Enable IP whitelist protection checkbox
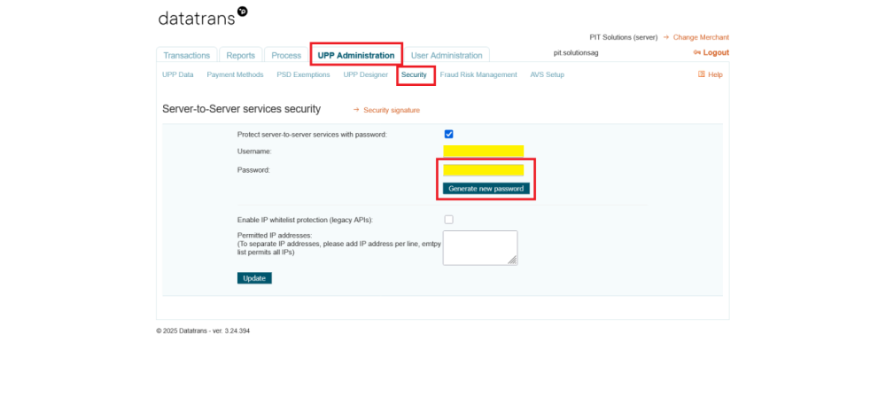Viewport: 886px width, 412px height. pyautogui.click(x=448, y=220)
